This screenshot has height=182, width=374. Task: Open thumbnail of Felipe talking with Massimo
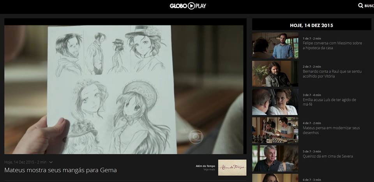click(275, 45)
